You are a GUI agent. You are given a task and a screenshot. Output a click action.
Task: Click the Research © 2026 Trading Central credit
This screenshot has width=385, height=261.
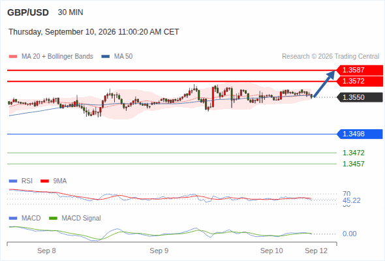pos(330,57)
